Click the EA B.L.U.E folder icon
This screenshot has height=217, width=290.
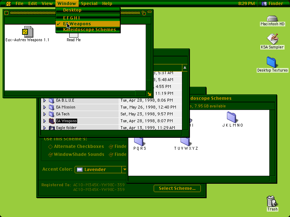click(51, 101)
